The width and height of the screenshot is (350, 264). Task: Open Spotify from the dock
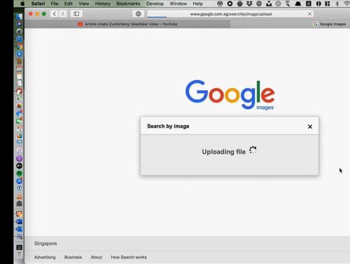coord(19,173)
